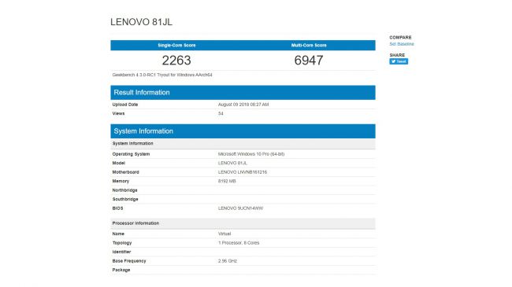Click the BIOS value LENOVO 9UCN14WW

[241, 208]
